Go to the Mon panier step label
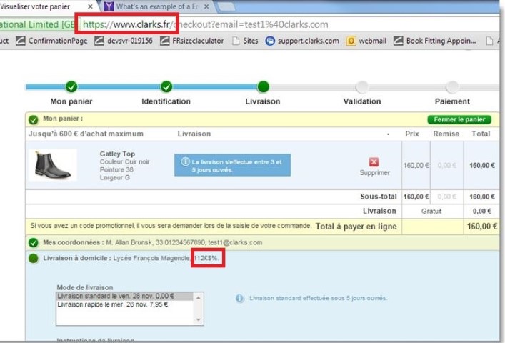The height and width of the screenshot is (343, 505). 71,101
